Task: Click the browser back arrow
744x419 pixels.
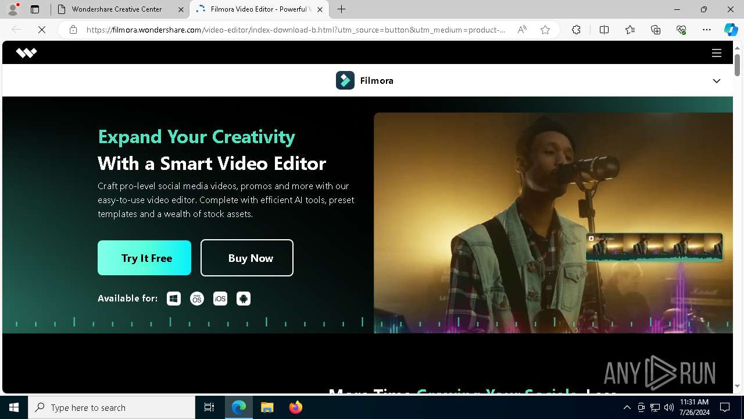Action: [x=16, y=30]
